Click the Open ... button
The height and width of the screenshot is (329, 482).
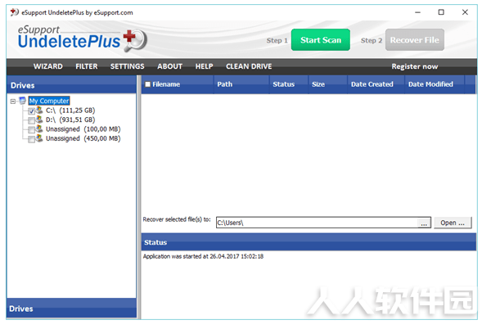tap(453, 223)
